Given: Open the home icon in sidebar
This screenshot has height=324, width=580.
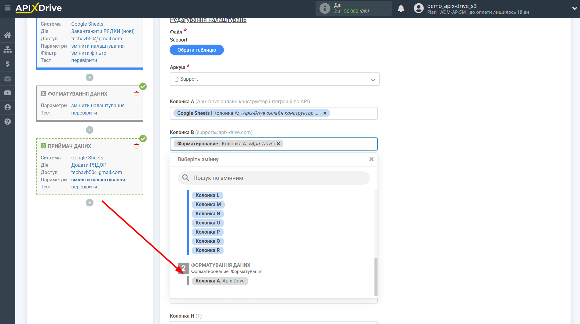Looking at the screenshot, I should pos(8,35).
